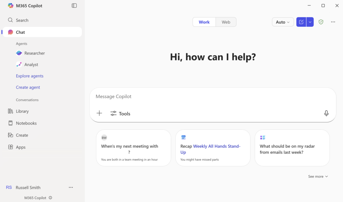Select Chat in the sidebar

point(20,32)
